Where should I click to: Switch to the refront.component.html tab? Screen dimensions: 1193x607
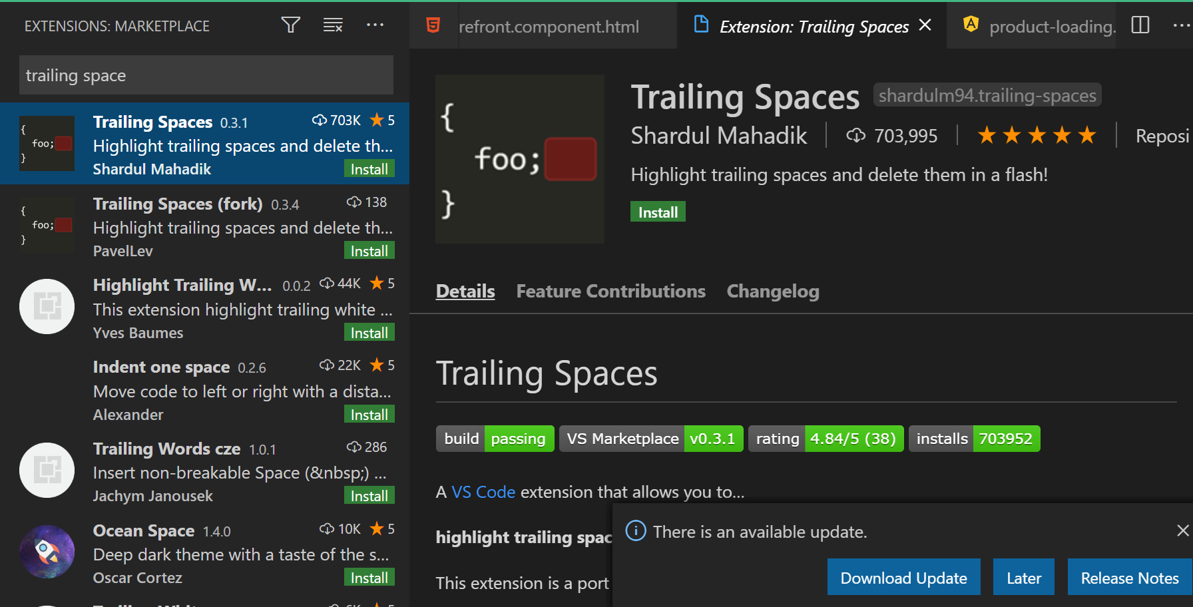coord(549,26)
